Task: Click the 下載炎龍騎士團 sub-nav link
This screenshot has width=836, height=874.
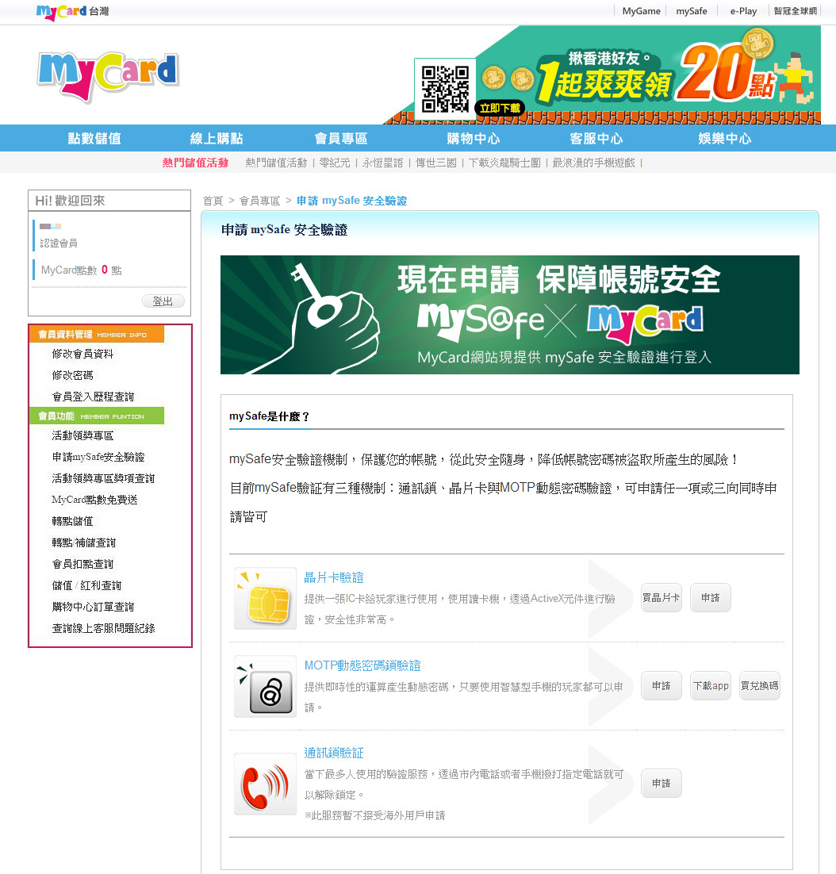Action: click(504, 163)
